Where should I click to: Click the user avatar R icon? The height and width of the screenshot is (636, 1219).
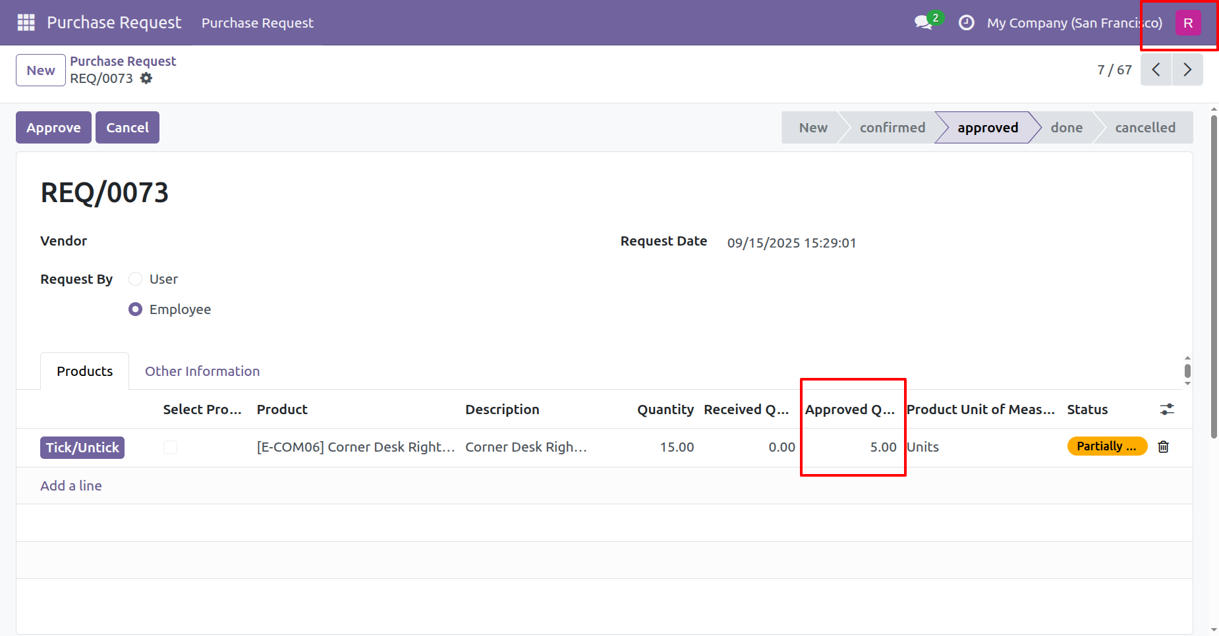pos(1187,23)
